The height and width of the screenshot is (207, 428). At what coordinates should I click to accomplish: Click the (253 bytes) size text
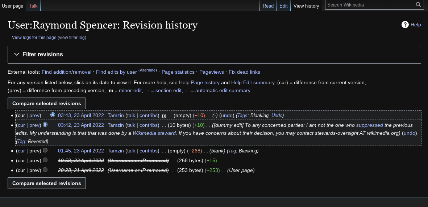tap(190, 170)
